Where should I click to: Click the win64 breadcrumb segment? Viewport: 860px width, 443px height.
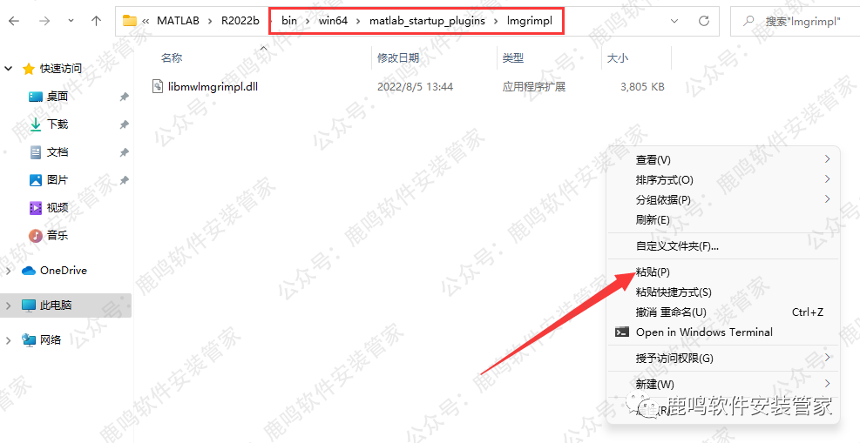pyautogui.click(x=334, y=21)
